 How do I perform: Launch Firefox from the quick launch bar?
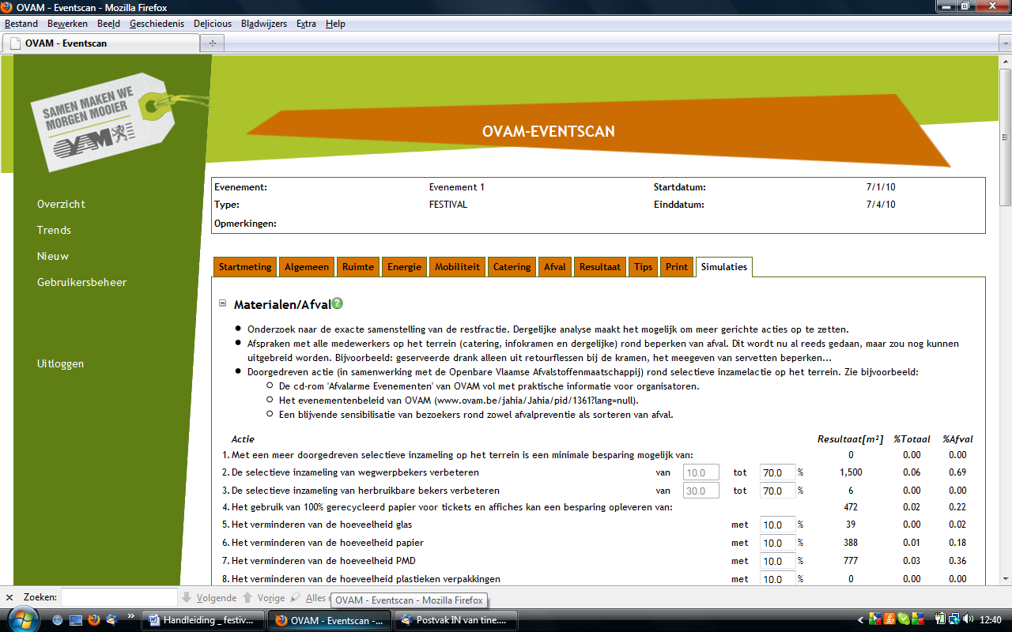pos(94,620)
